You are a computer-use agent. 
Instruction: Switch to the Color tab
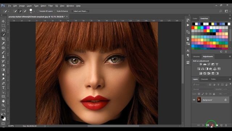[x=195, y=19]
